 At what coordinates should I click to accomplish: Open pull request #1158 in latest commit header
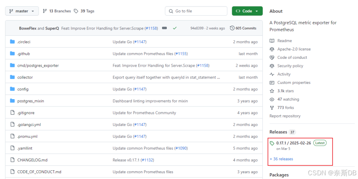click(x=151, y=28)
